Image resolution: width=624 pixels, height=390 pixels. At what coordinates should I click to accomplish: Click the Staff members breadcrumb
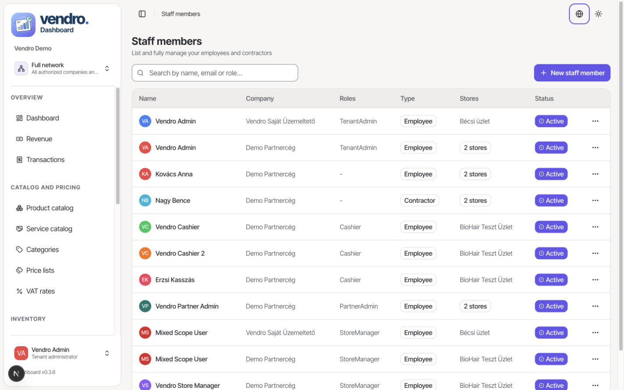pos(181,14)
